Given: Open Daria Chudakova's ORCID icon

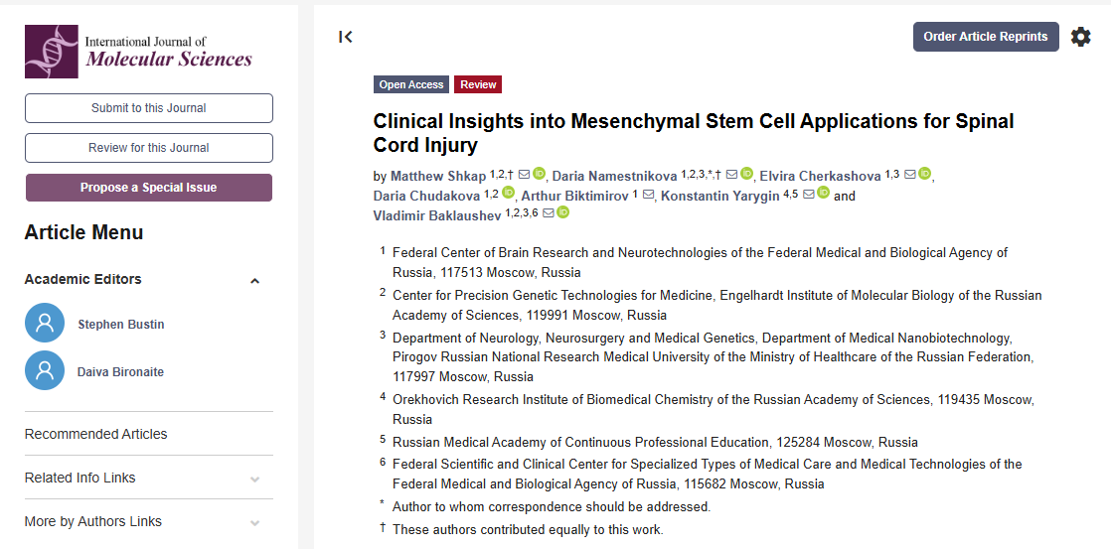Looking at the screenshot, I should click(x=509, y=195).
